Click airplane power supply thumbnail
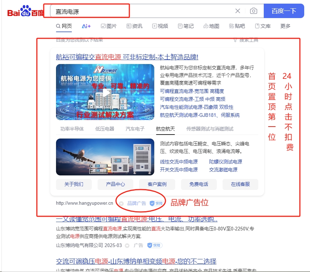 pos(105,157)
